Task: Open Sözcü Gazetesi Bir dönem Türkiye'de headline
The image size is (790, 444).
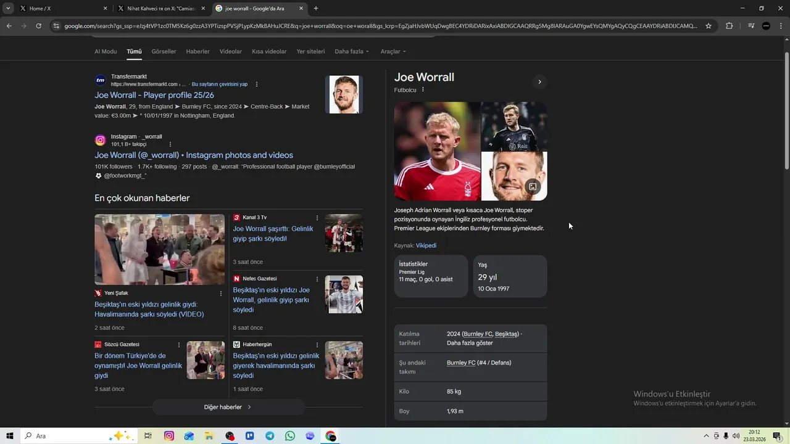Action: tap(138, 366)
